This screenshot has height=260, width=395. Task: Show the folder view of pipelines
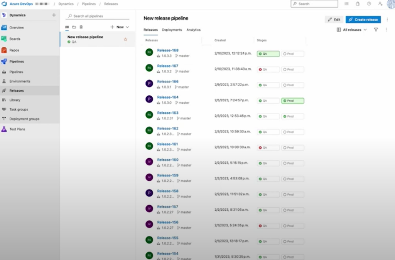click(74, 27)
